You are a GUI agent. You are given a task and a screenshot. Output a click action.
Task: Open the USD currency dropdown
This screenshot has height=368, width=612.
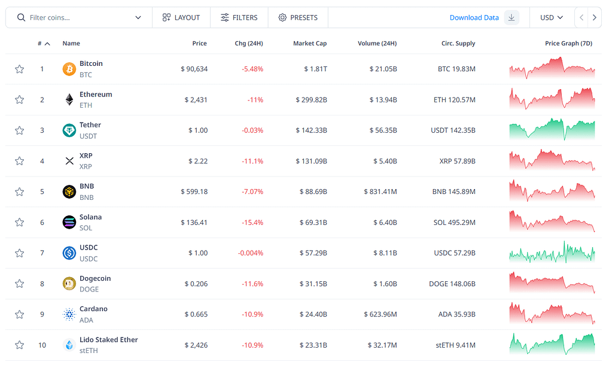coord(551,17)
